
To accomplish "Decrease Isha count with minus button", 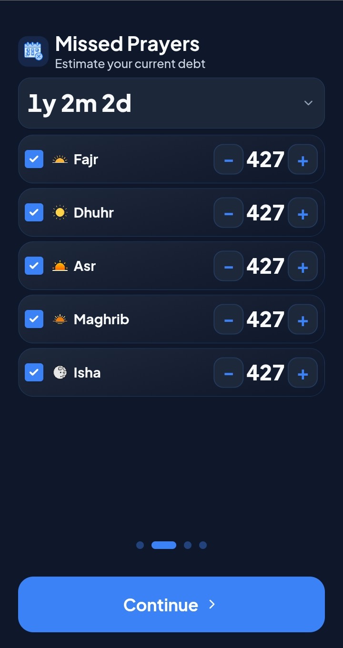I will tap(229, 373).
